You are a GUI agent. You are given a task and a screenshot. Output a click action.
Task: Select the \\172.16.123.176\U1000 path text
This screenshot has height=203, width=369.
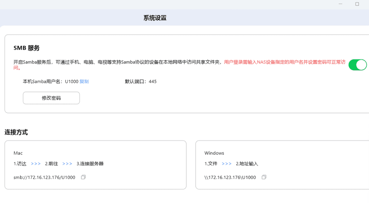click(x=230, y=178)
